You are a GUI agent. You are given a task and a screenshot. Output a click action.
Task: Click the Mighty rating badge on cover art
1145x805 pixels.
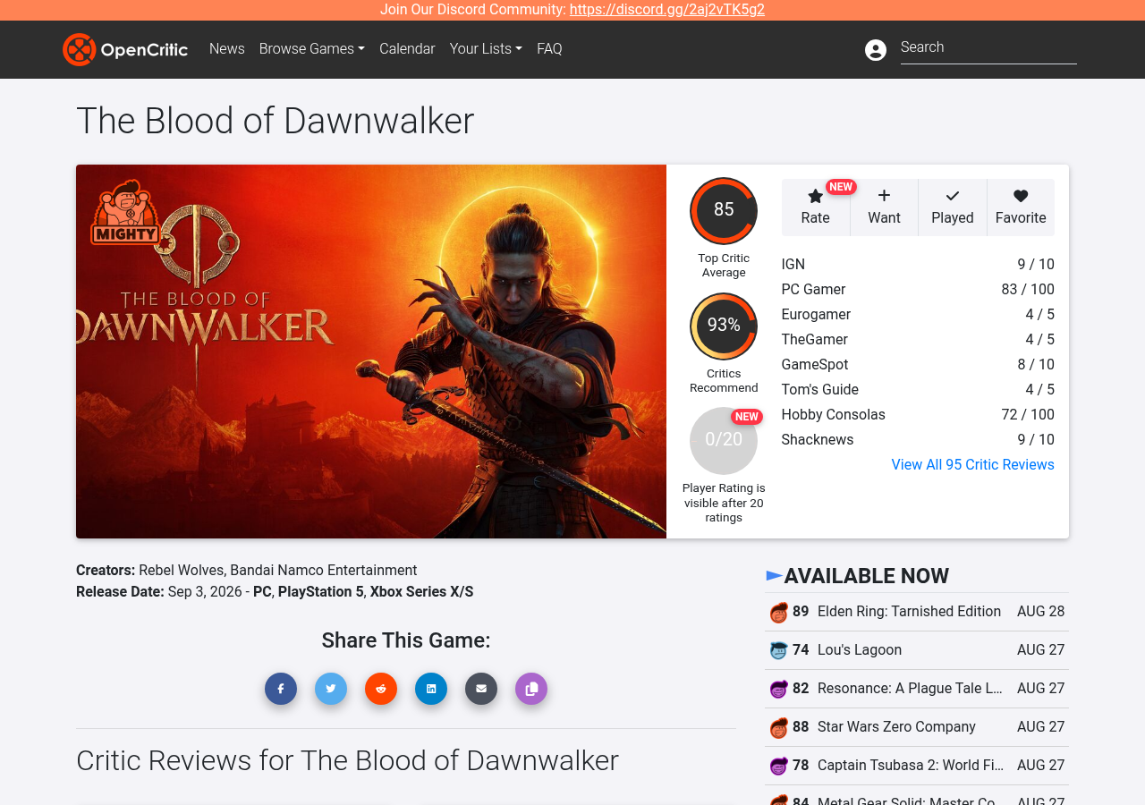pos(125,212)
